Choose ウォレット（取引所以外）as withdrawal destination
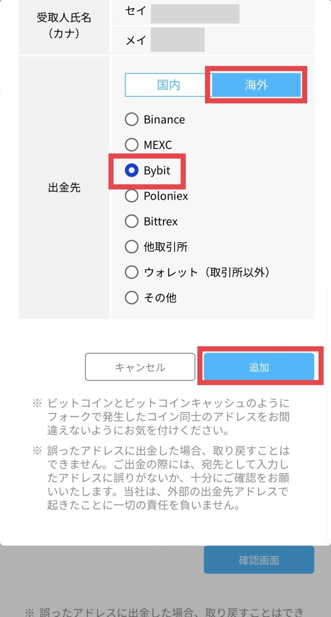The image size is (331, 617). coord(131,272)
